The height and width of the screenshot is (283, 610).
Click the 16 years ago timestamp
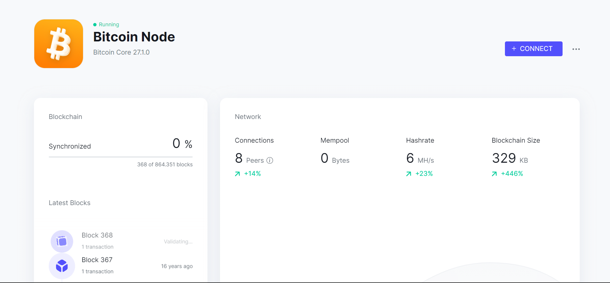click(x=177, y=266)
